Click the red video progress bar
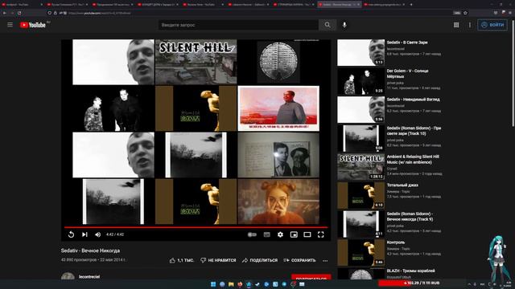Screen dimensions: 515x289 (x=196, y=227)
